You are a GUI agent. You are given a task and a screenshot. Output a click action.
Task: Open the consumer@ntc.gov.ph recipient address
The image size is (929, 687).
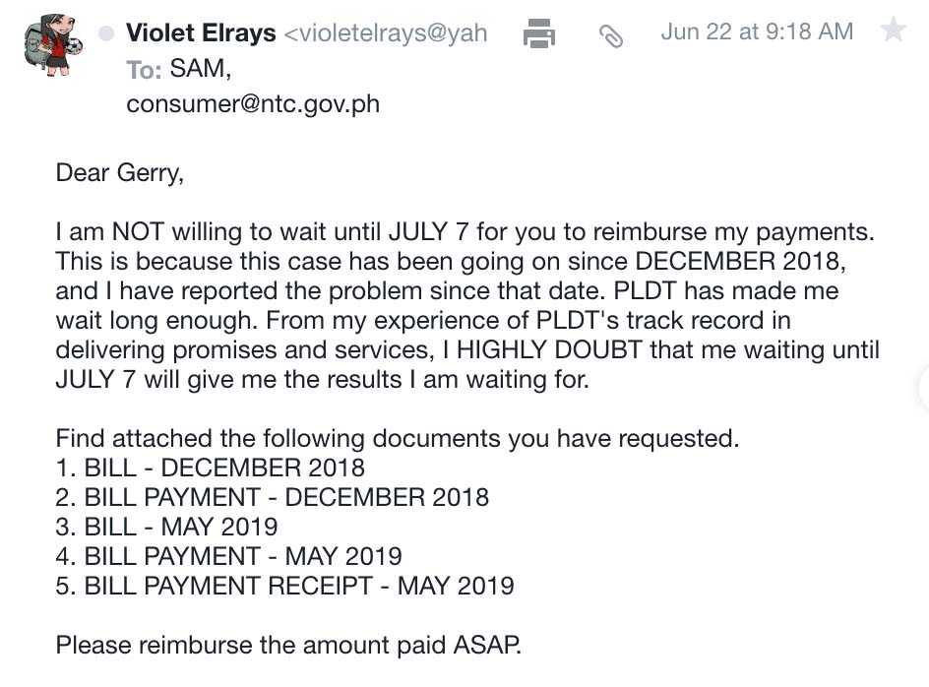(253, 103)
